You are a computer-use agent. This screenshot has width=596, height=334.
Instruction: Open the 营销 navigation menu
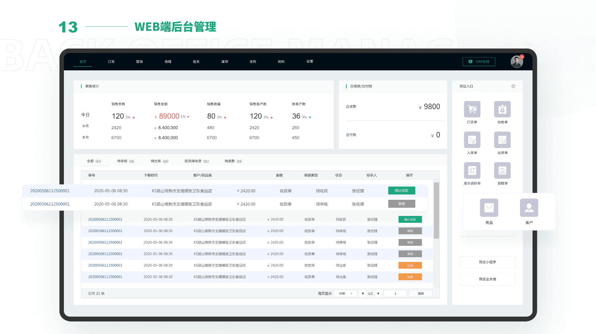click(139, 61)
